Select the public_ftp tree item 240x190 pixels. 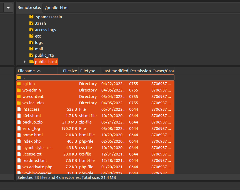point(44,55)
